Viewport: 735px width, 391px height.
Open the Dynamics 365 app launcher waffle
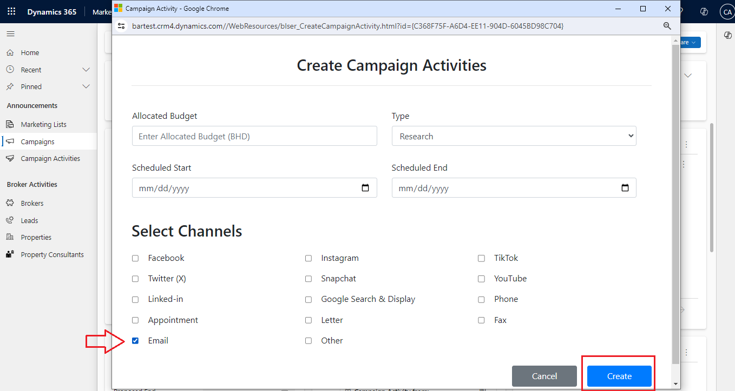(11, 12)
